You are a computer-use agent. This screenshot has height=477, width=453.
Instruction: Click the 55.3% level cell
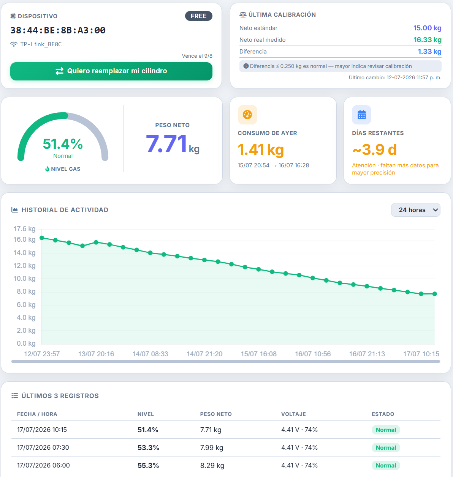148,466
